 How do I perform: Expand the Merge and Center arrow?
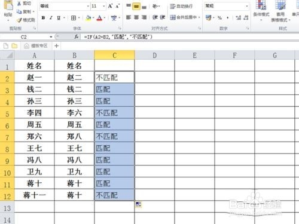[x=199, y=17]
